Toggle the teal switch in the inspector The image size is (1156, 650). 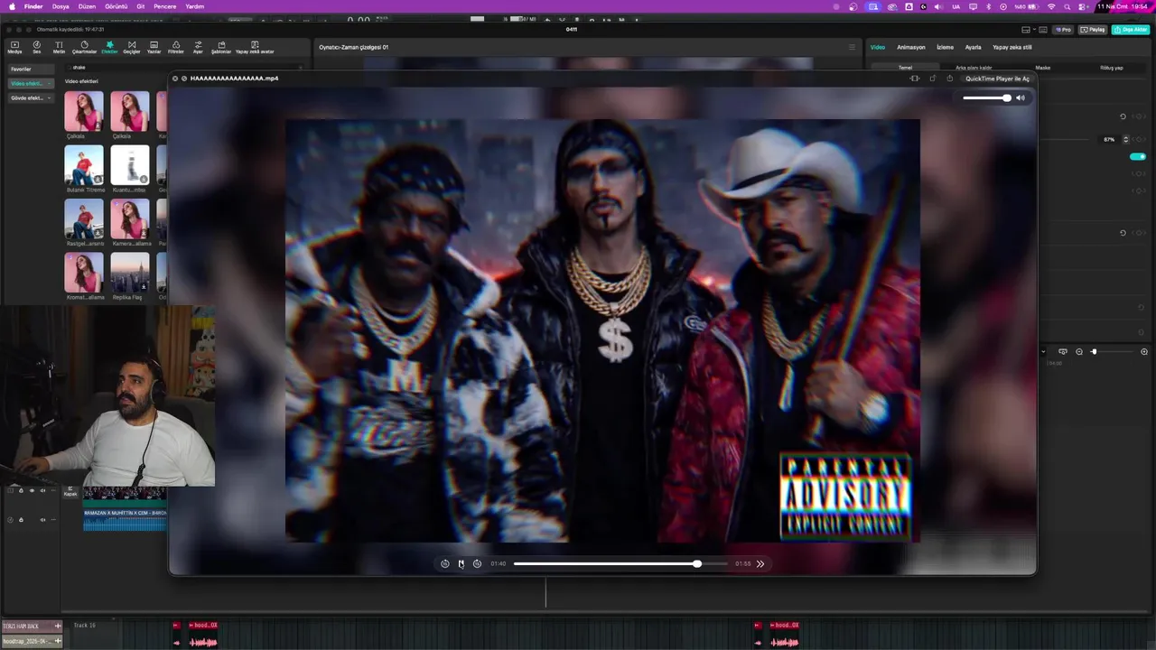(x=1138, y=156)
